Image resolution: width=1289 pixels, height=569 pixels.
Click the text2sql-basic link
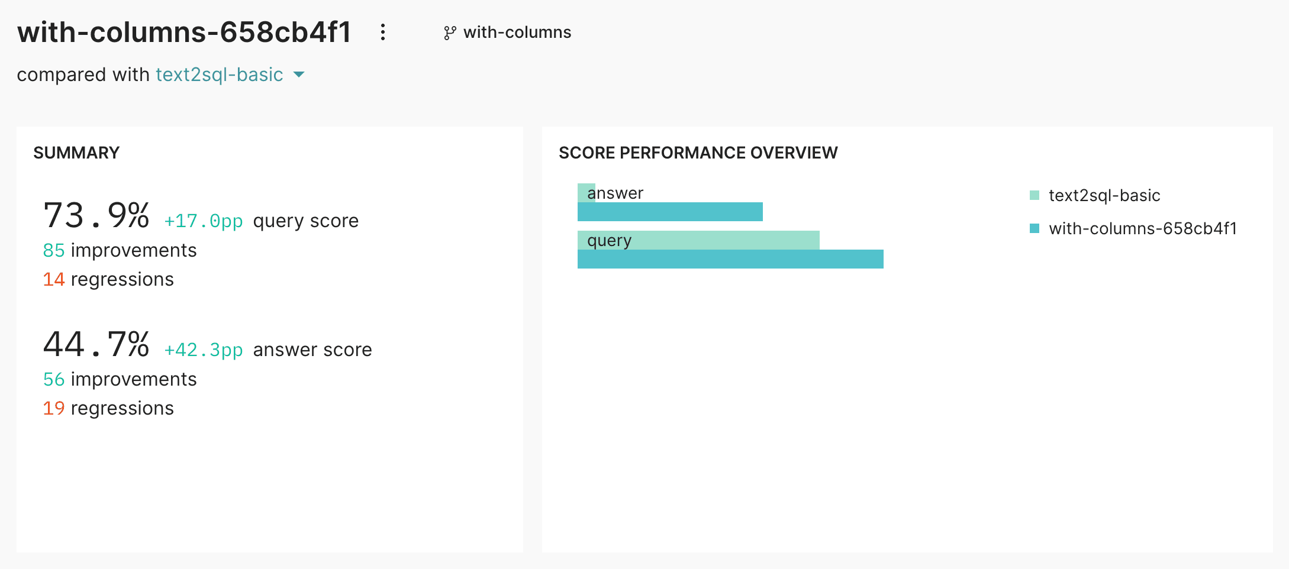[219, 75]
